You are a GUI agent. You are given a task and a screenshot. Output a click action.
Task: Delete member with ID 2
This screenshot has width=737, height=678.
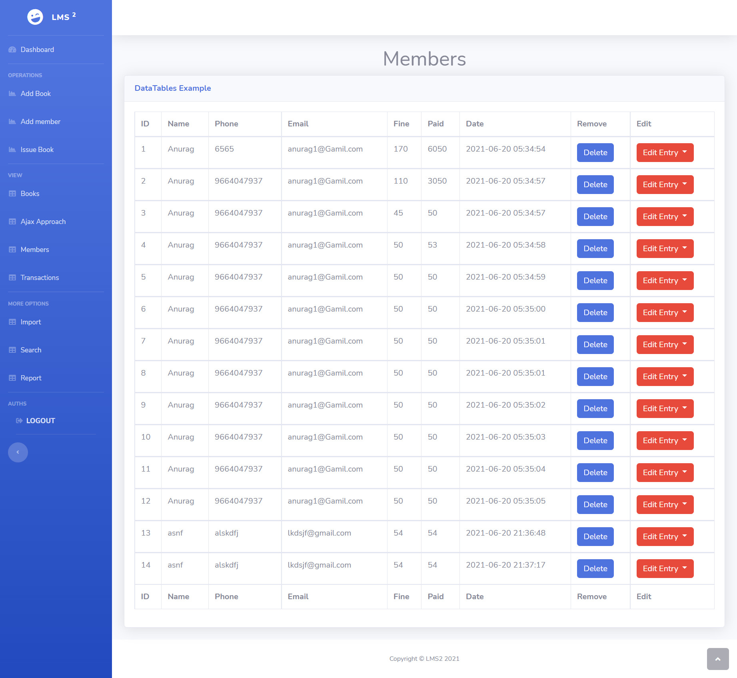[595, 184]
